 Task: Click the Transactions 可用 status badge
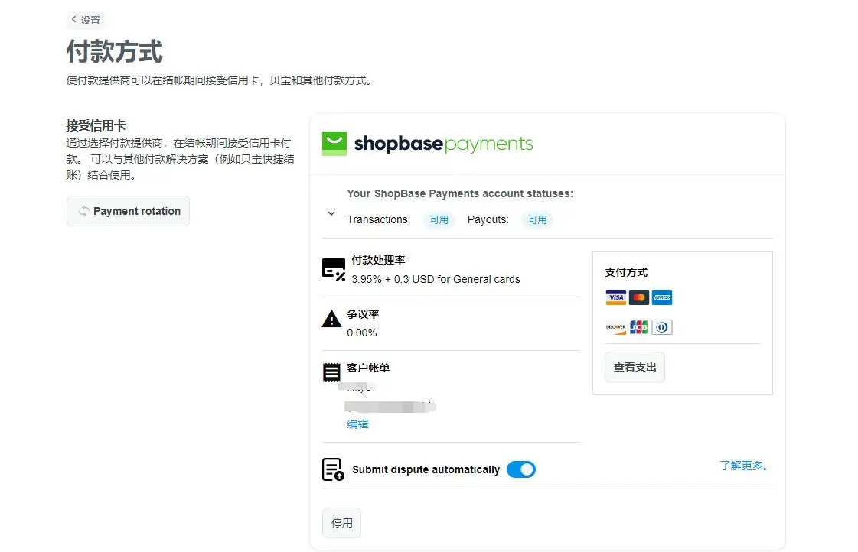pos(439,219)
